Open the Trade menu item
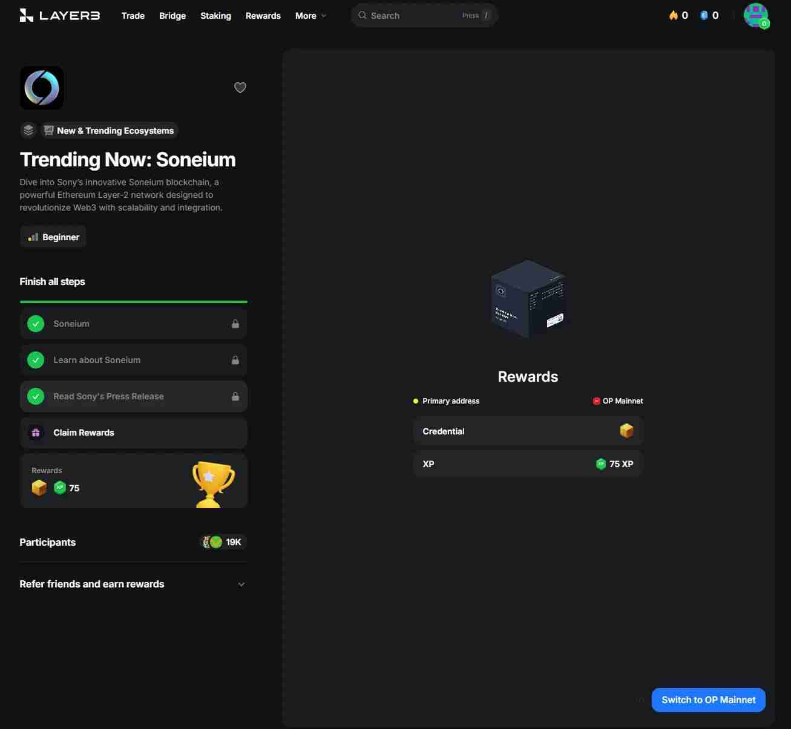The image size is (791, 729). click(x=133, y=16)
